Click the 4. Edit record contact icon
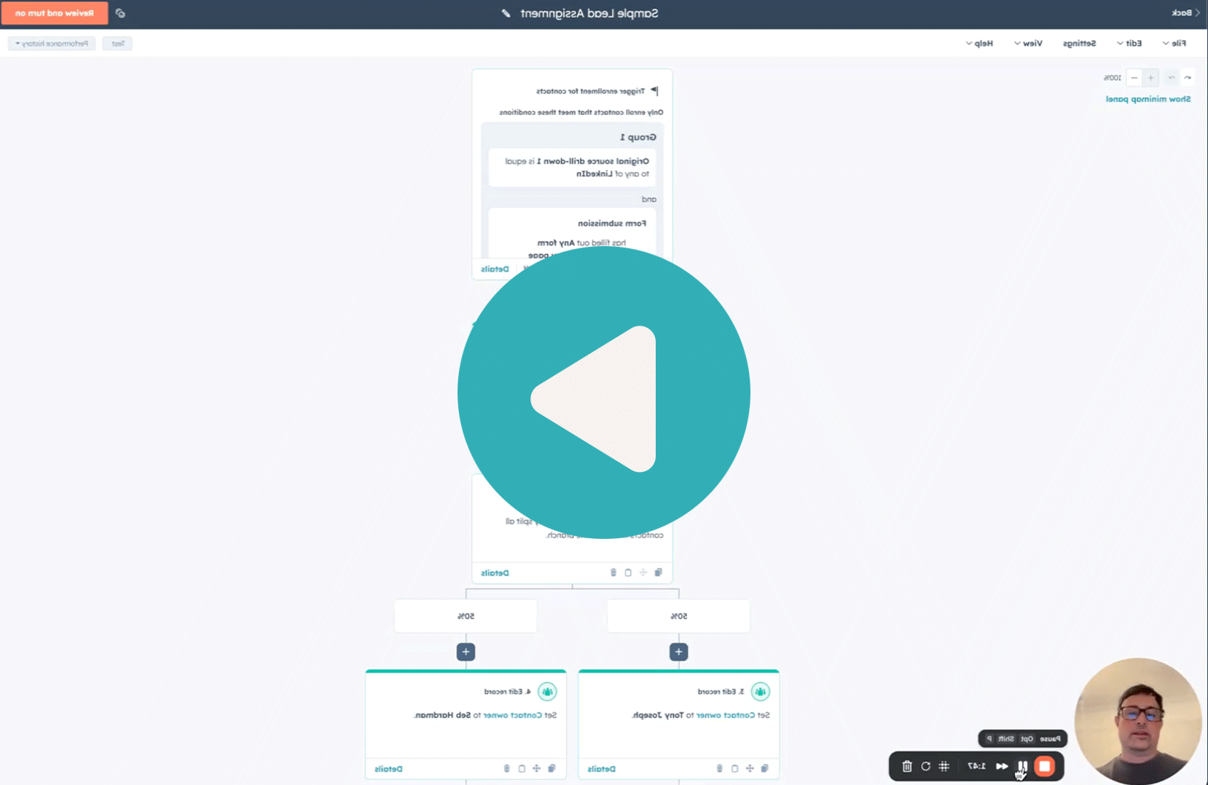The image size is (1208, 785). [x=547, y=691]
